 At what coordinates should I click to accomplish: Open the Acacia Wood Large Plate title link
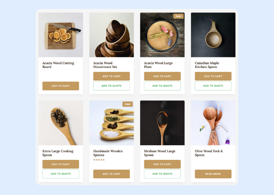[158, 65]
